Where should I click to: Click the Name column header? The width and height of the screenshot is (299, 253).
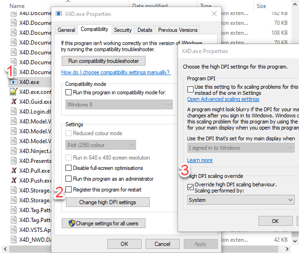click(17, 6)
